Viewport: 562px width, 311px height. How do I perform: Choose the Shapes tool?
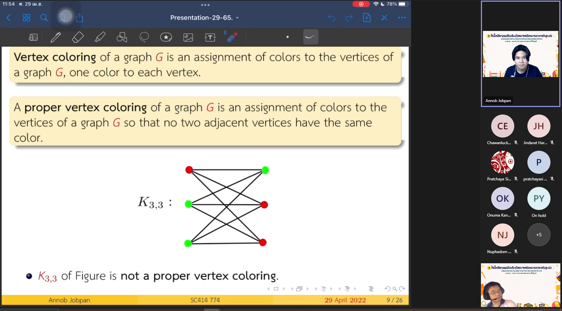pyautogui.click(x=122, y=37)
